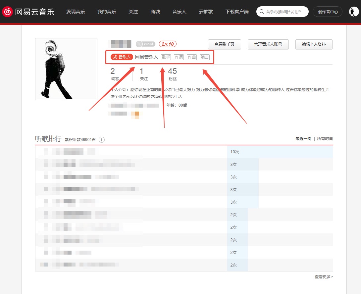Open the user avatar in the header
The height and width of the screenshot is (294, 361).
tap(354, 12)
